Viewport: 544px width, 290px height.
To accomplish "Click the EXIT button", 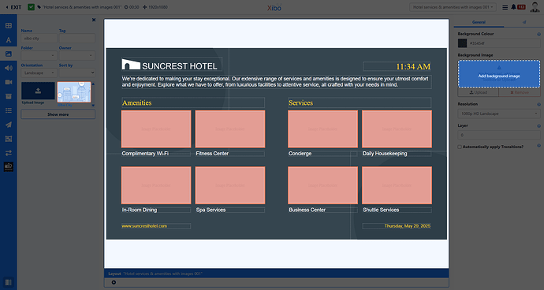I will click(13, 7).
